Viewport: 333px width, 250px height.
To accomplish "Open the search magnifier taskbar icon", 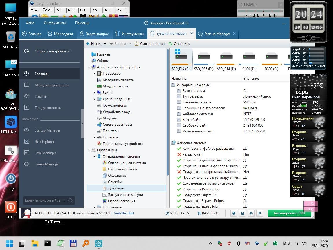I will coord(86,243).
